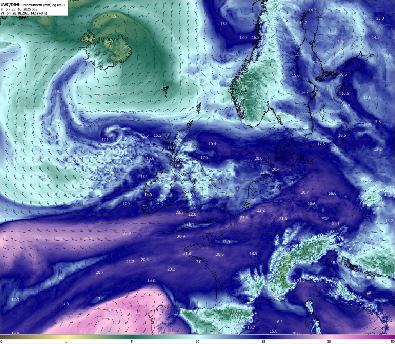Screen dimensions: 395x344
Task: Click the 17.5 value label
Action: point(321,144)
